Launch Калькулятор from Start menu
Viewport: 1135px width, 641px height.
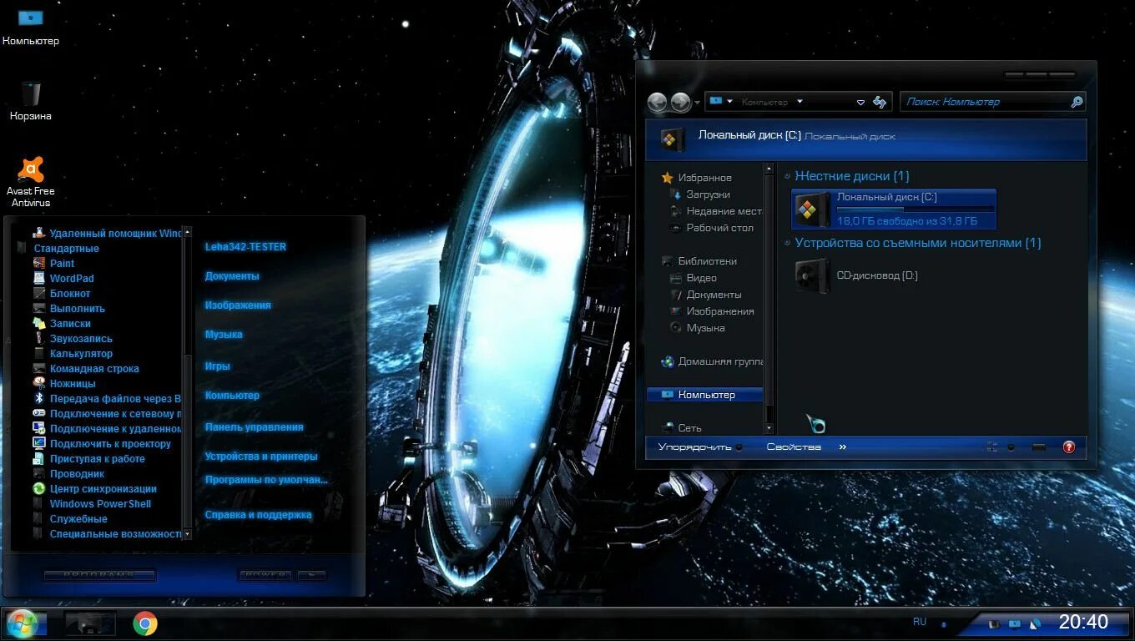click(x=73, y=354)
